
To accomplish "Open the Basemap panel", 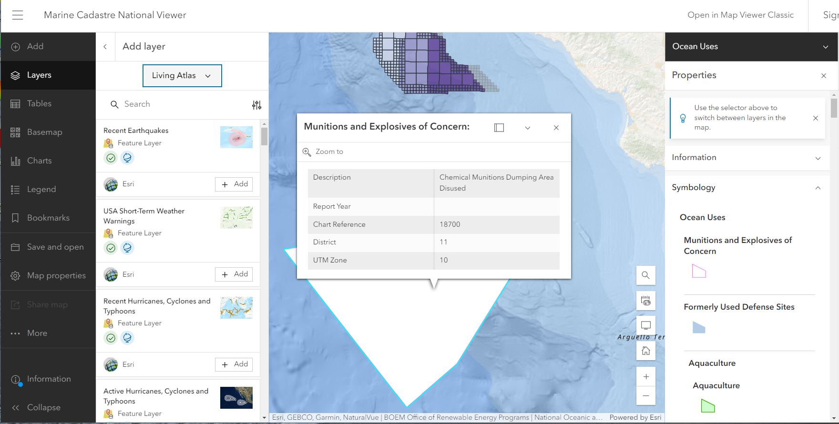I will 44,132.
